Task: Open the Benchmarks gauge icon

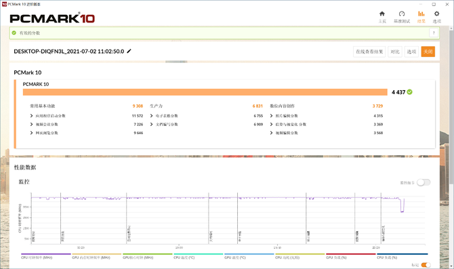Action: (x=402, y=14)
